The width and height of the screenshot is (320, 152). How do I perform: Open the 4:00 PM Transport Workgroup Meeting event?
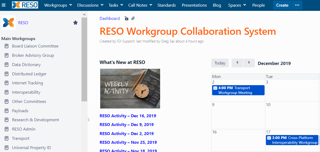238,90
